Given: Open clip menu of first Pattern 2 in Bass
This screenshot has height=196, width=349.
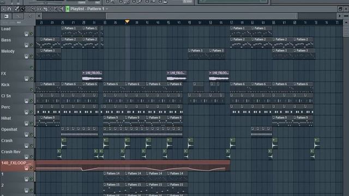Looking at the screenshot, I should (x=41, y=39).
